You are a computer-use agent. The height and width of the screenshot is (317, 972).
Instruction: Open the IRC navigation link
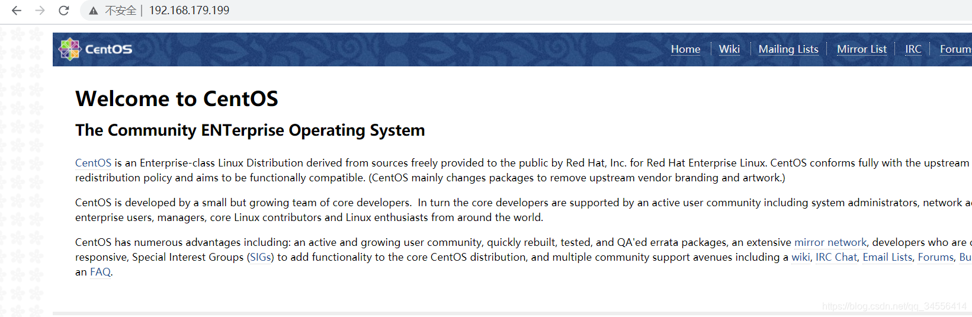point(913,49)
